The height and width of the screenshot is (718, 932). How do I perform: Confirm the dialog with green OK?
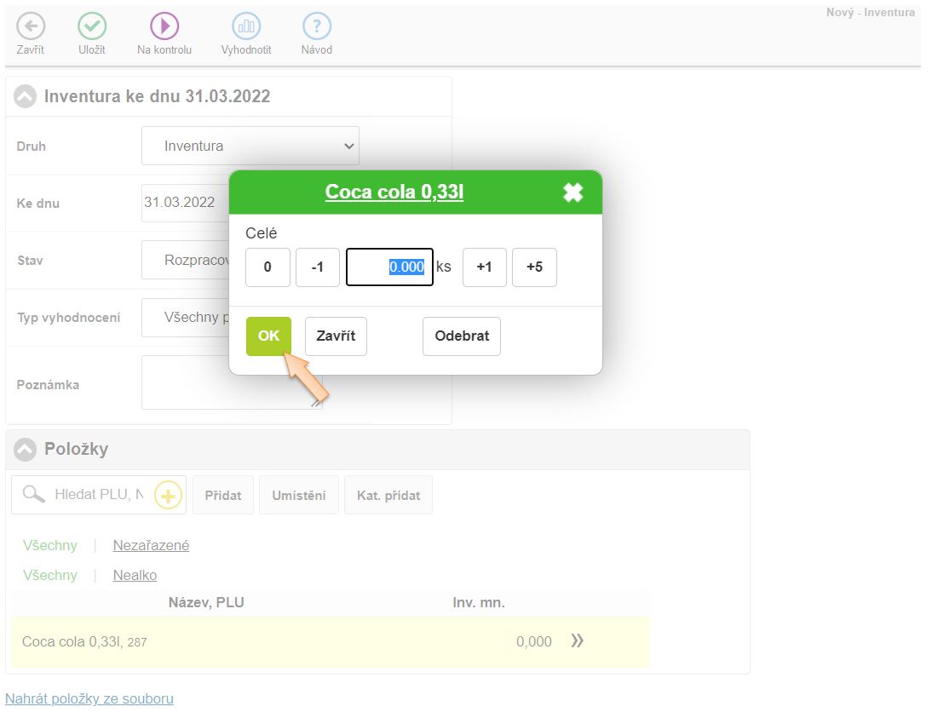coord(268,336)
